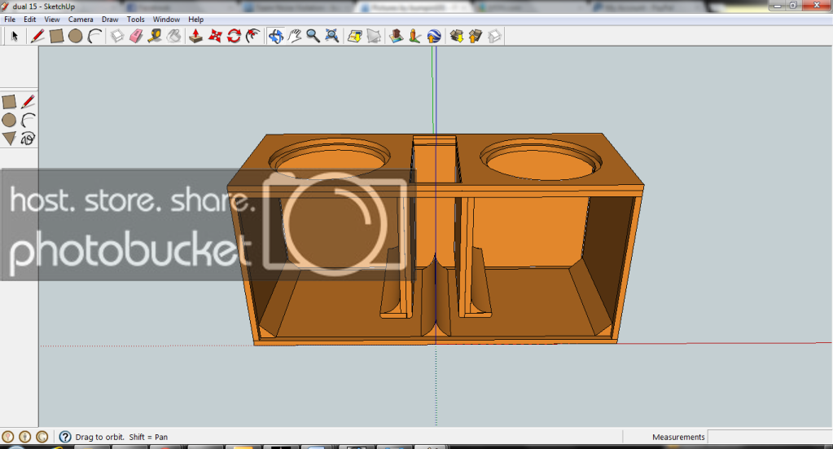
Task: Click the 'Drag to orbit. Shift = Pan' hint
Action: pos(121,437)
